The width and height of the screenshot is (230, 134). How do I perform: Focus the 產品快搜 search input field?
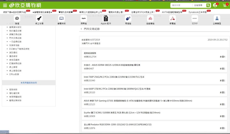coord(181,5)
